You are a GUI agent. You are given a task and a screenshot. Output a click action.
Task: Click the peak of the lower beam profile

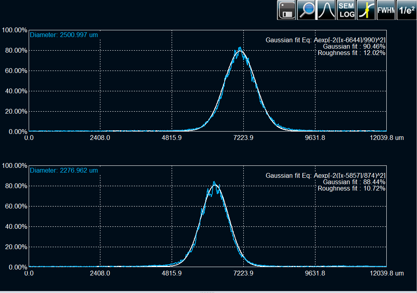coord(214,183)
